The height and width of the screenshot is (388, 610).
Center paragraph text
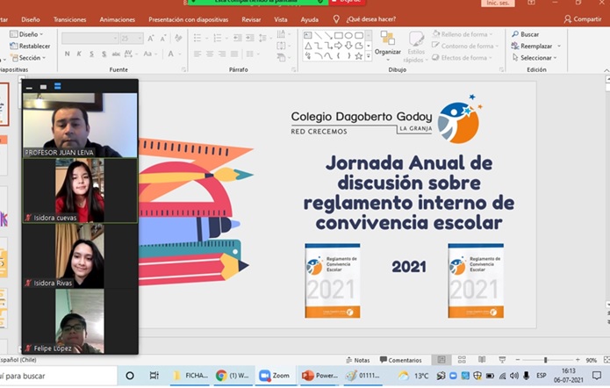[x=210, y=54]
